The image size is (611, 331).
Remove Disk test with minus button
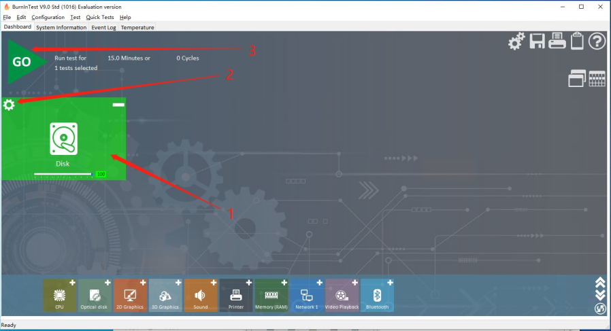pyautogui.click(x=118, y=105)
